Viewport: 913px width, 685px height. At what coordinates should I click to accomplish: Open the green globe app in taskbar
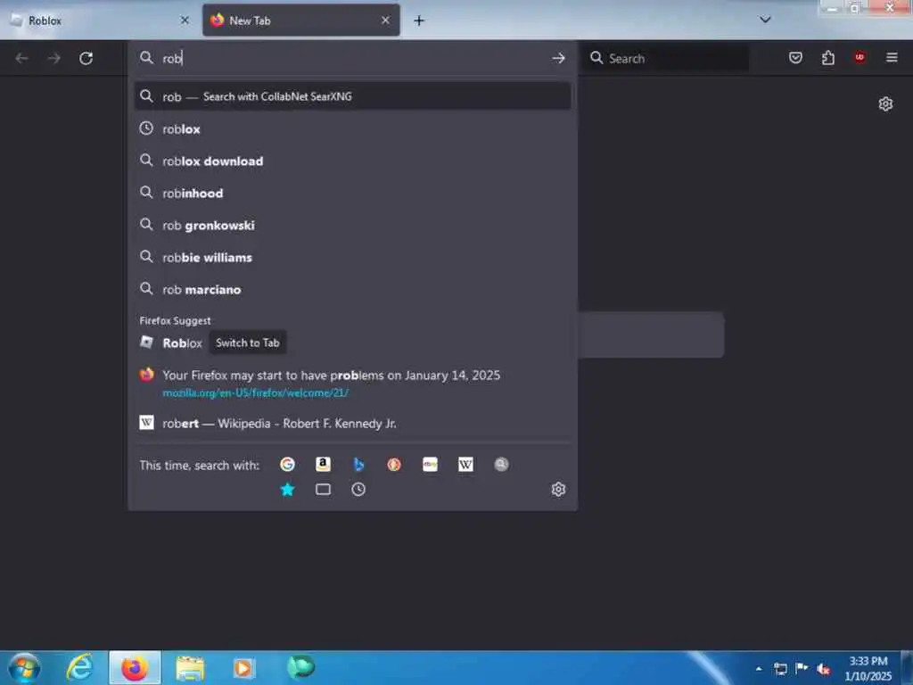(300, 667)
